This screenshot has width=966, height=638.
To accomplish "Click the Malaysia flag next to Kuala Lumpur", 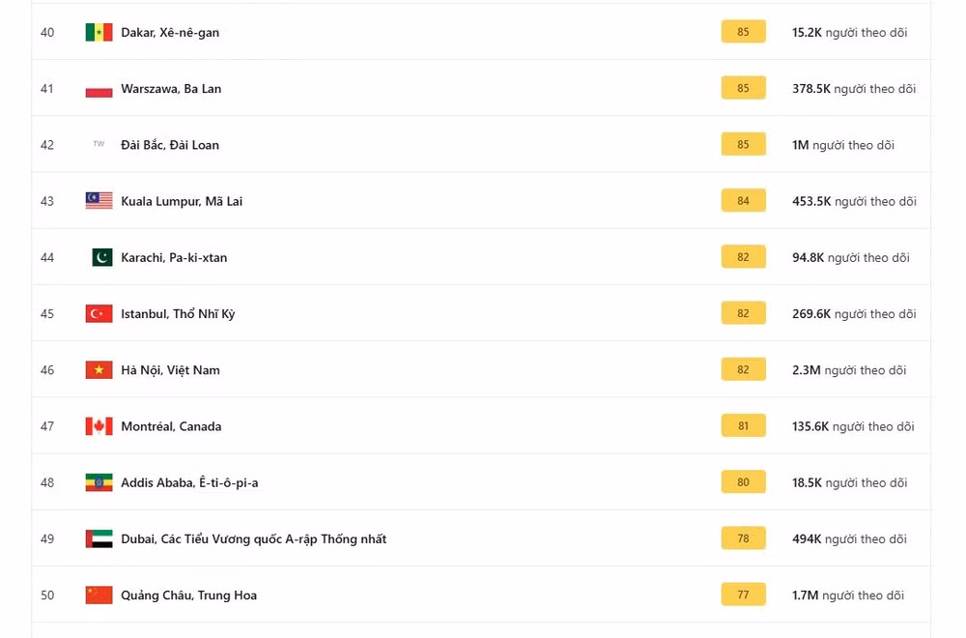I will 99,201.
